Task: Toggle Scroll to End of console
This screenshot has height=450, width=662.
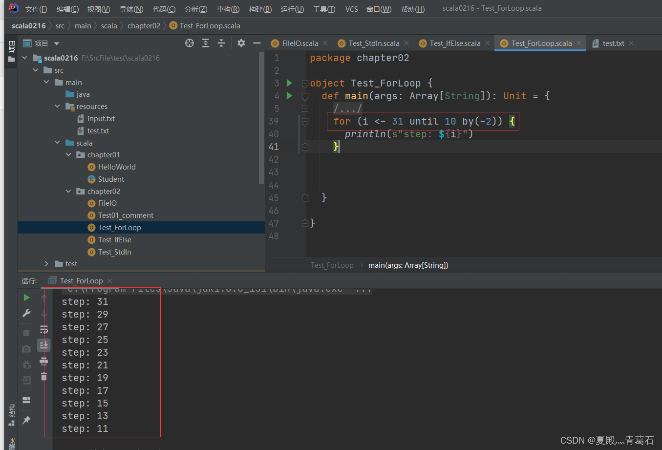Action: click(x=44, y=345)
